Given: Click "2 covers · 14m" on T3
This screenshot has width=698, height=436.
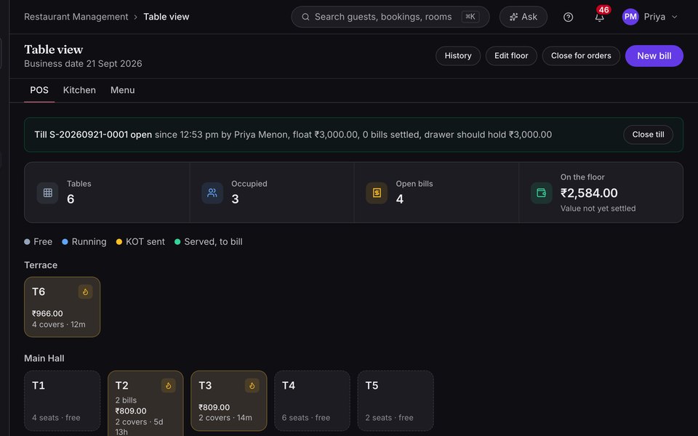Looking at the screenshot, I should [225, 418].
